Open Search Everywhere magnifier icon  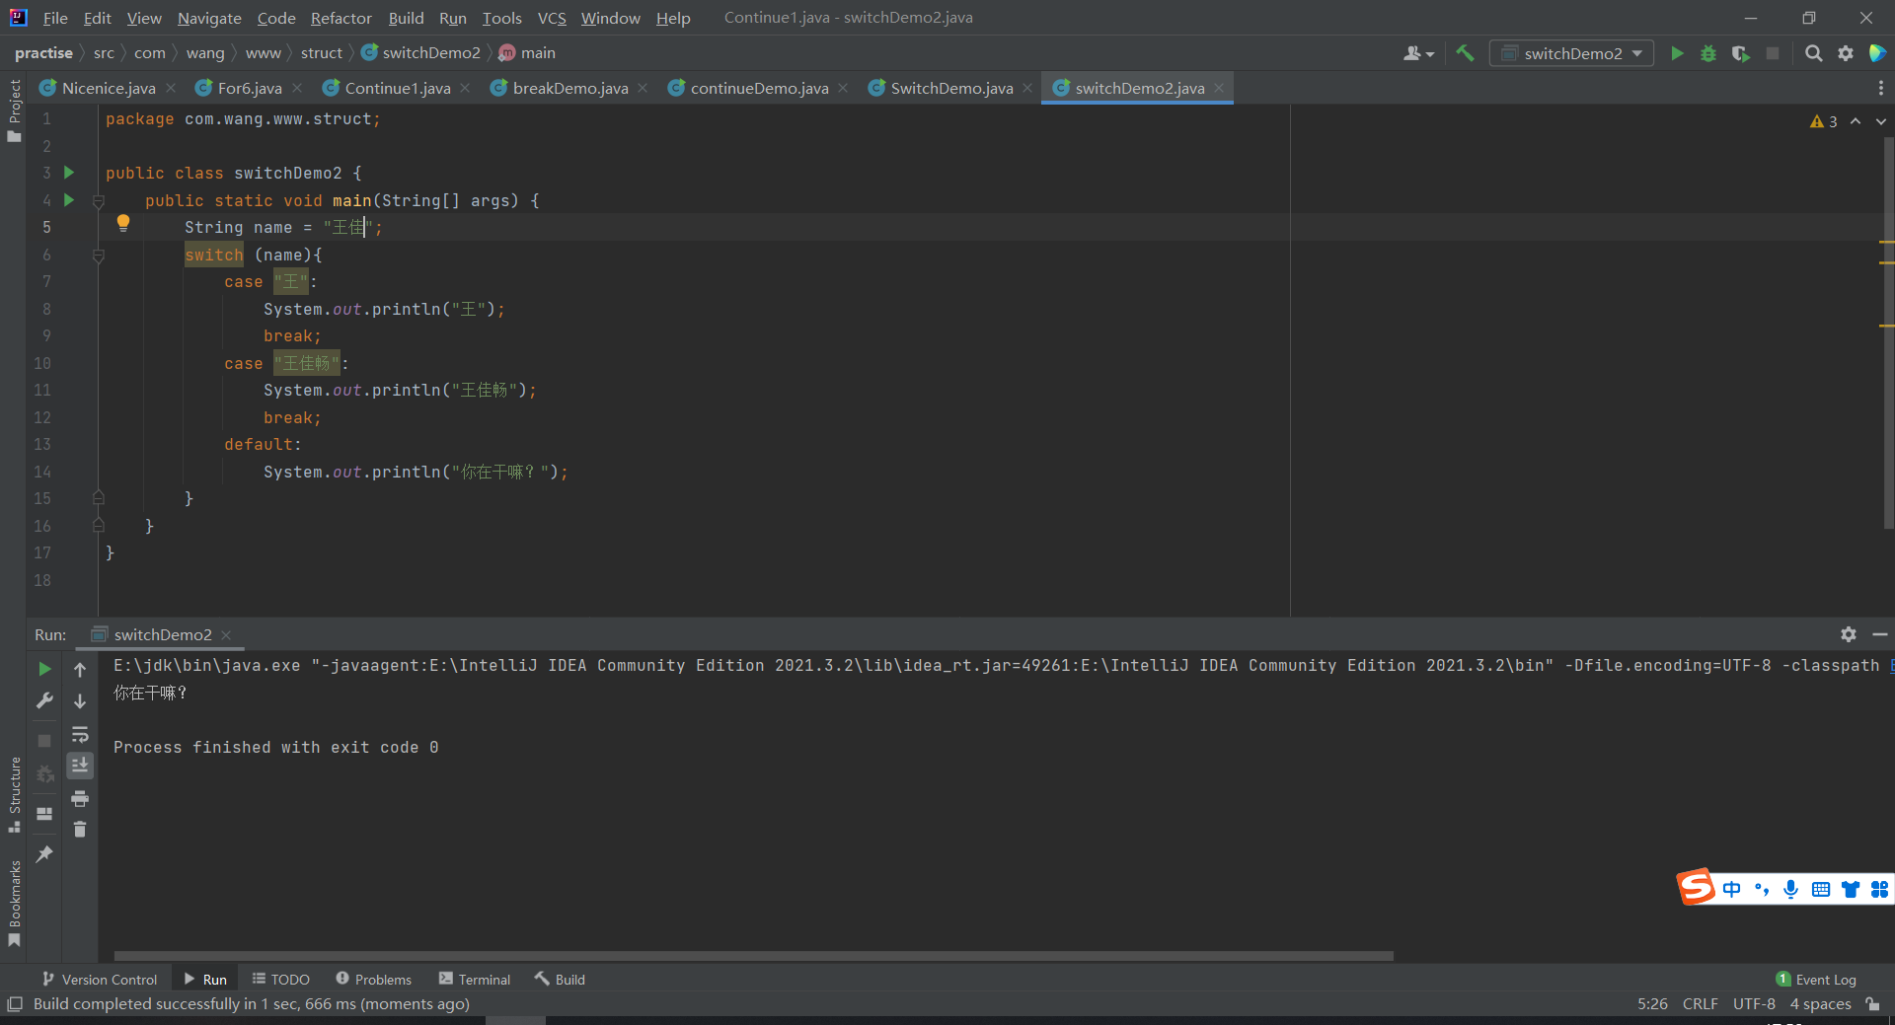click(1813, 53)
